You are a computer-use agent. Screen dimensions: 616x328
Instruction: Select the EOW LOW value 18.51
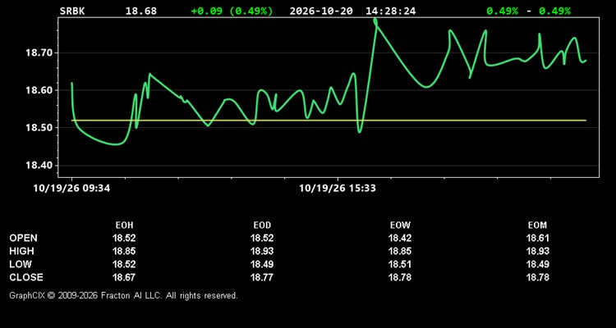400,264
